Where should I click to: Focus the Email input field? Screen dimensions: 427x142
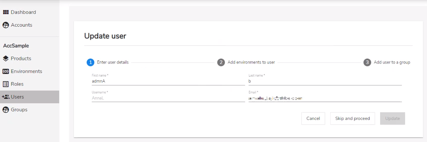(x=325, y=98)
